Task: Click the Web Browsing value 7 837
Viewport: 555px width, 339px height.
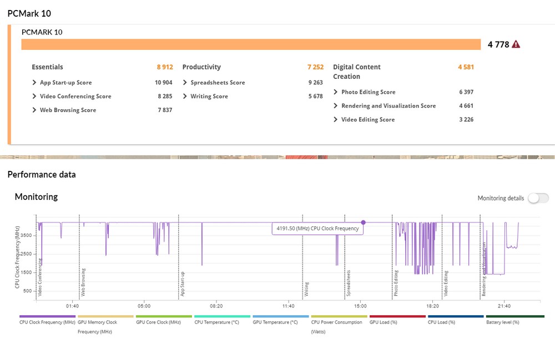Action: coord(165,110)
